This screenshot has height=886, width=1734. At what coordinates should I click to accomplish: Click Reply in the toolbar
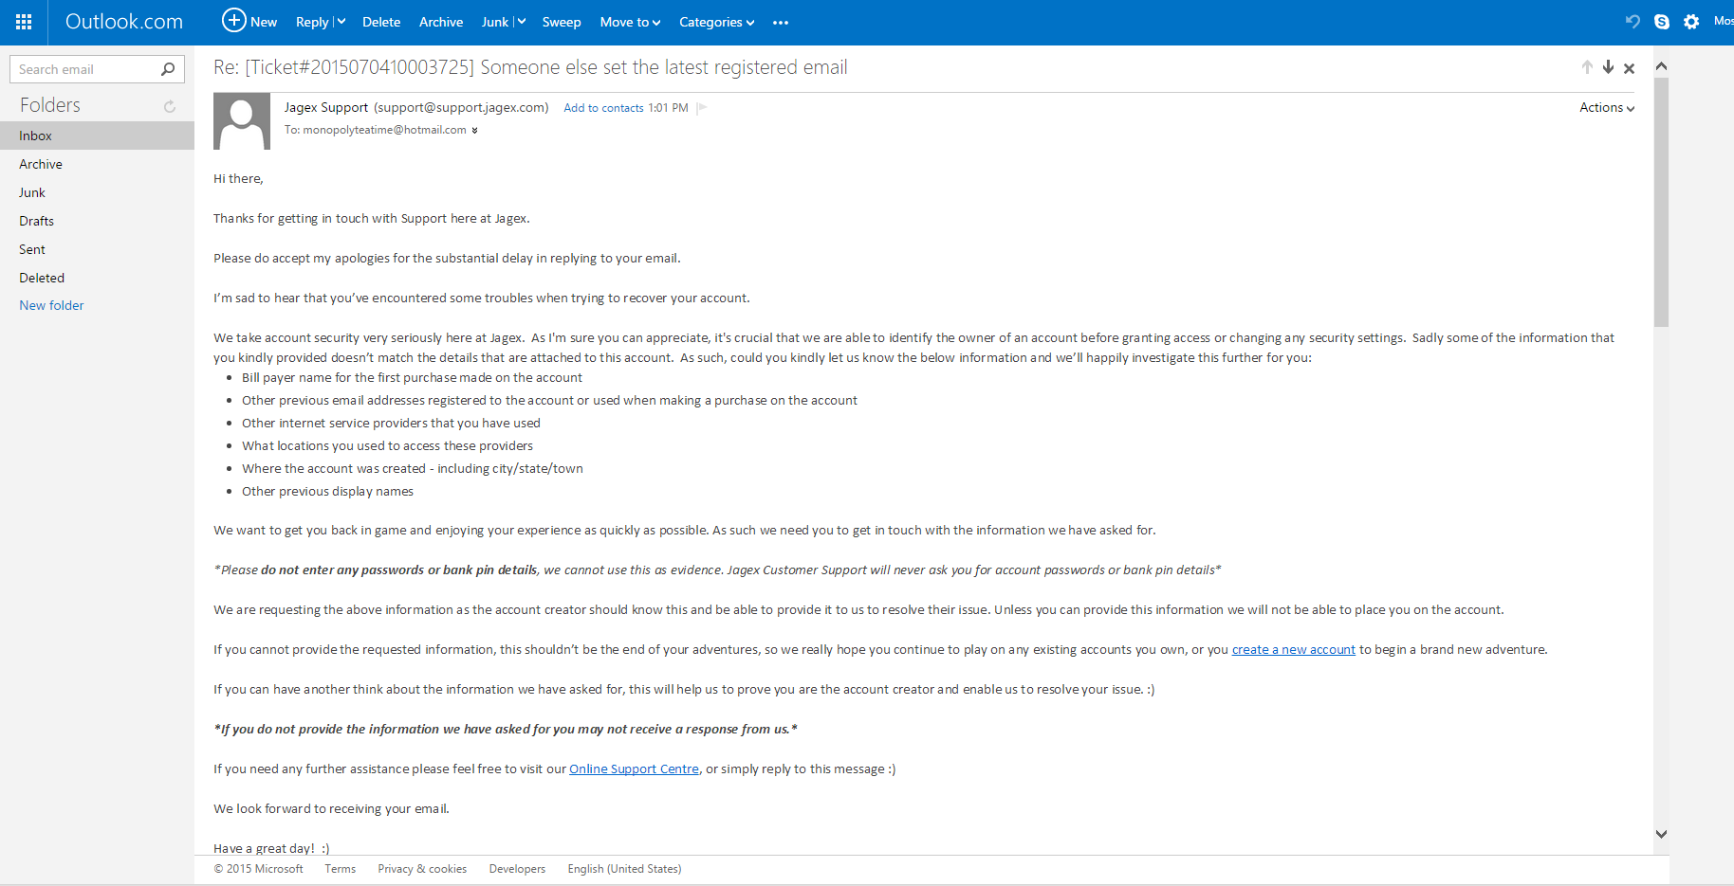(312, 22)
